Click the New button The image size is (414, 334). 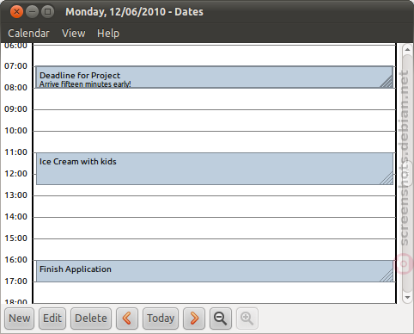[19, 319]
